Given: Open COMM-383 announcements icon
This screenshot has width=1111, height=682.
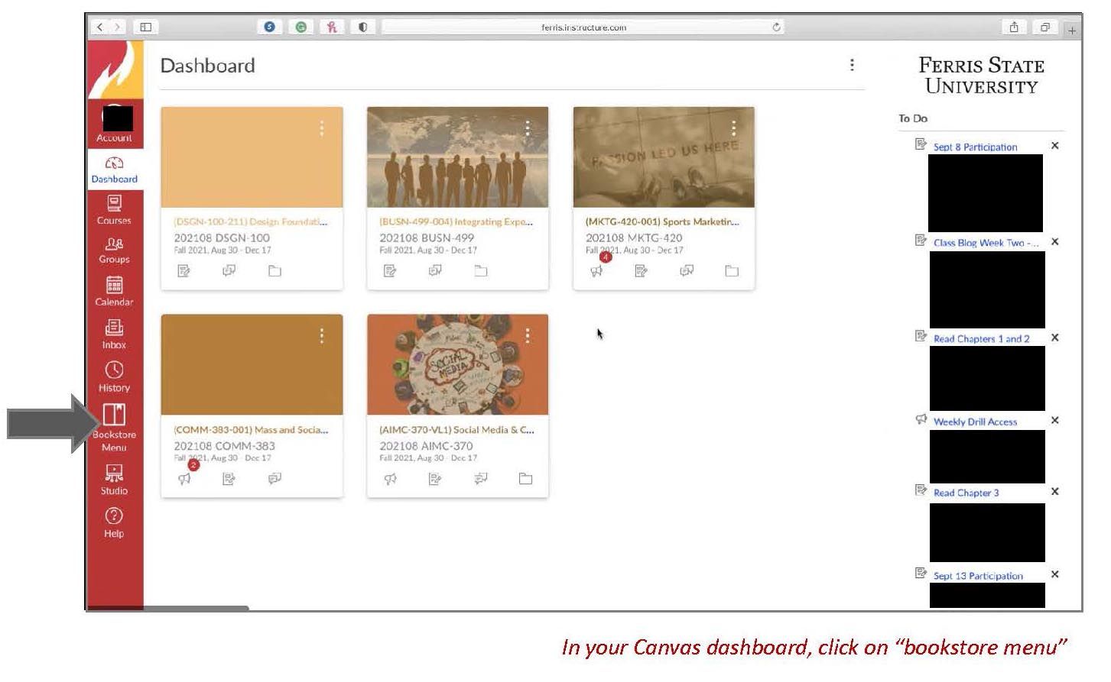Looking at the screenshot, I should point(184,479).
